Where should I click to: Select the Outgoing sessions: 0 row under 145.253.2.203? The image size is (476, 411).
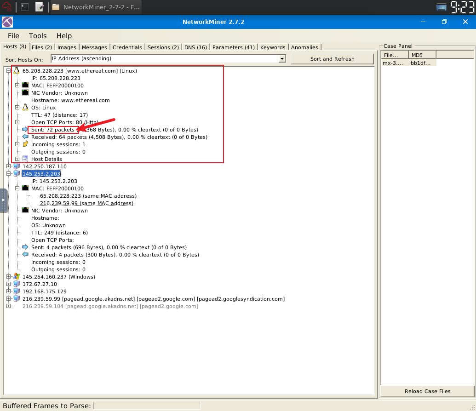58,269
